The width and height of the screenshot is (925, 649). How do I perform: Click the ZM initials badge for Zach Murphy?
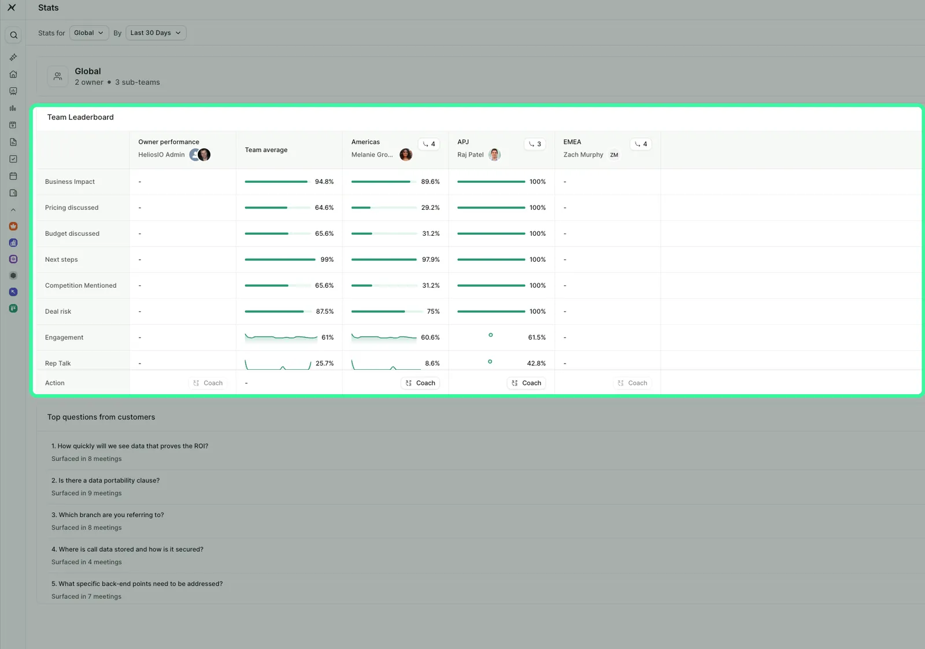click(x=614, y=155)
